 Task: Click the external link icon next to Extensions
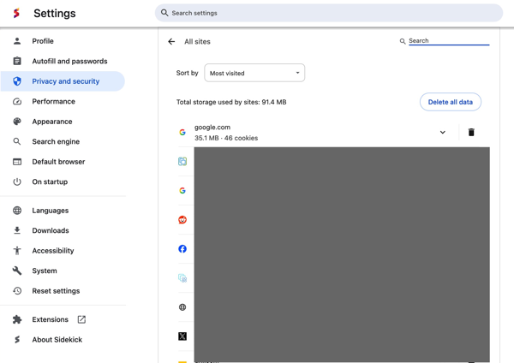click(81, 319)
